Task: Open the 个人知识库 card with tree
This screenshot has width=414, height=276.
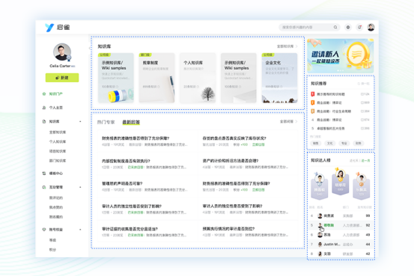Action: (x=198, y=78)
